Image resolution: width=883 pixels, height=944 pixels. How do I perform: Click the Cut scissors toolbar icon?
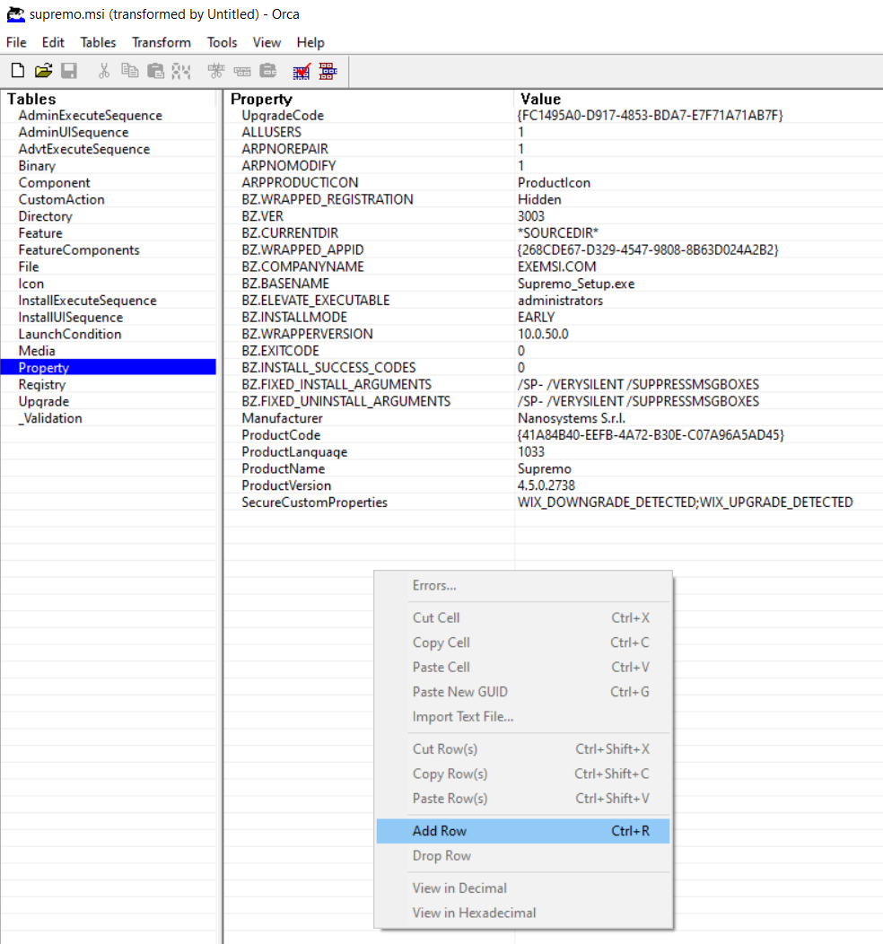coord(104,71)
